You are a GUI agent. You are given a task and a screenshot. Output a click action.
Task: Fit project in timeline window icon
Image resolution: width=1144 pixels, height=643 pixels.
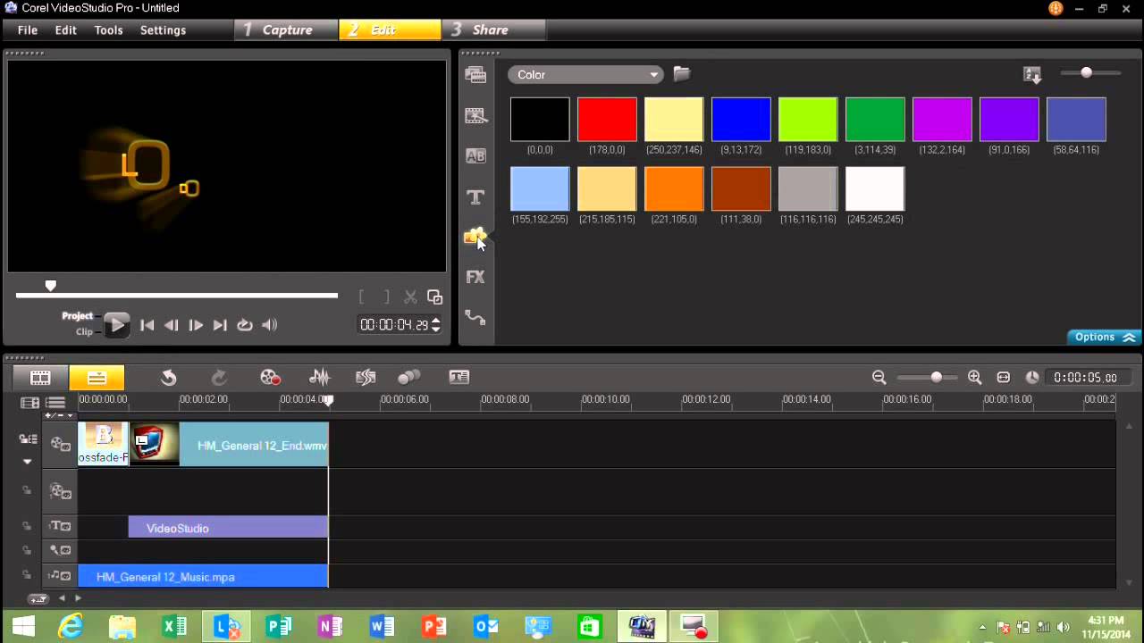tap(1004, 378)
